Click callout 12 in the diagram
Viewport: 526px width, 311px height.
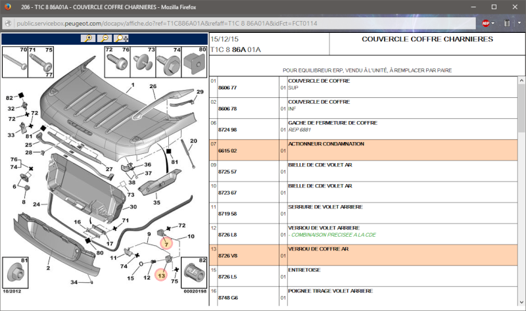click(x=147, y=277)
